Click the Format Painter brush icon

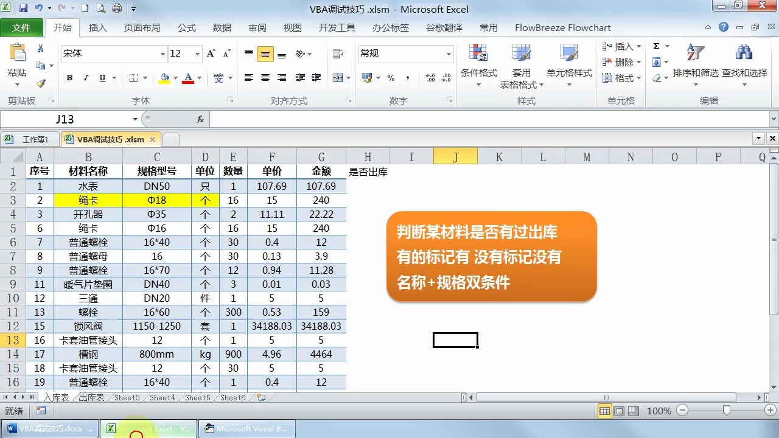(41, 83)
